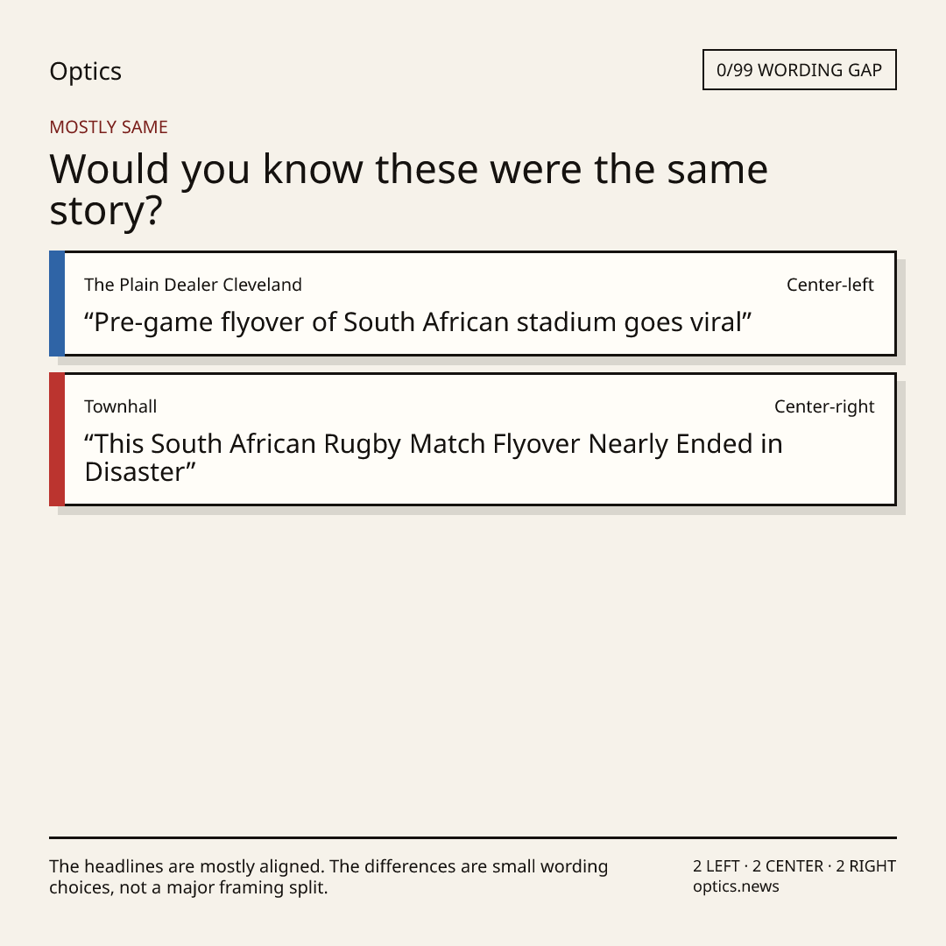
Task: Select The Plain Dealer Cleveland source name
Action: pos(193,285)
